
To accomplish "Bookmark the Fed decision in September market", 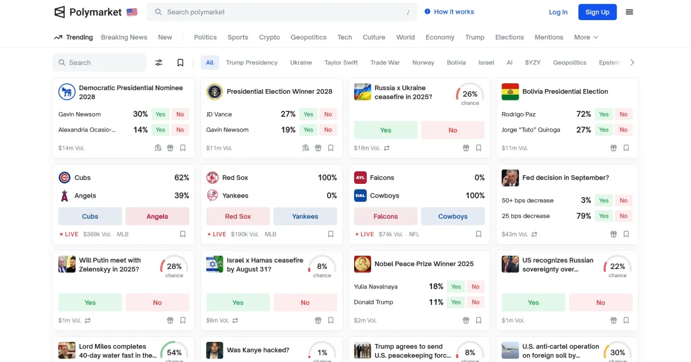I will pos(627,234).
